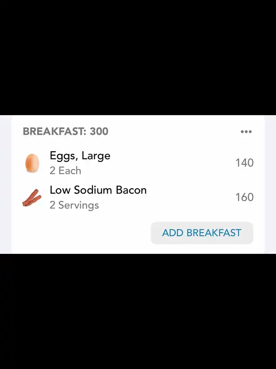Click the word "Each" under the eggs entry
This screenshot has height=369, width=276.
click(x=70, y=171)
